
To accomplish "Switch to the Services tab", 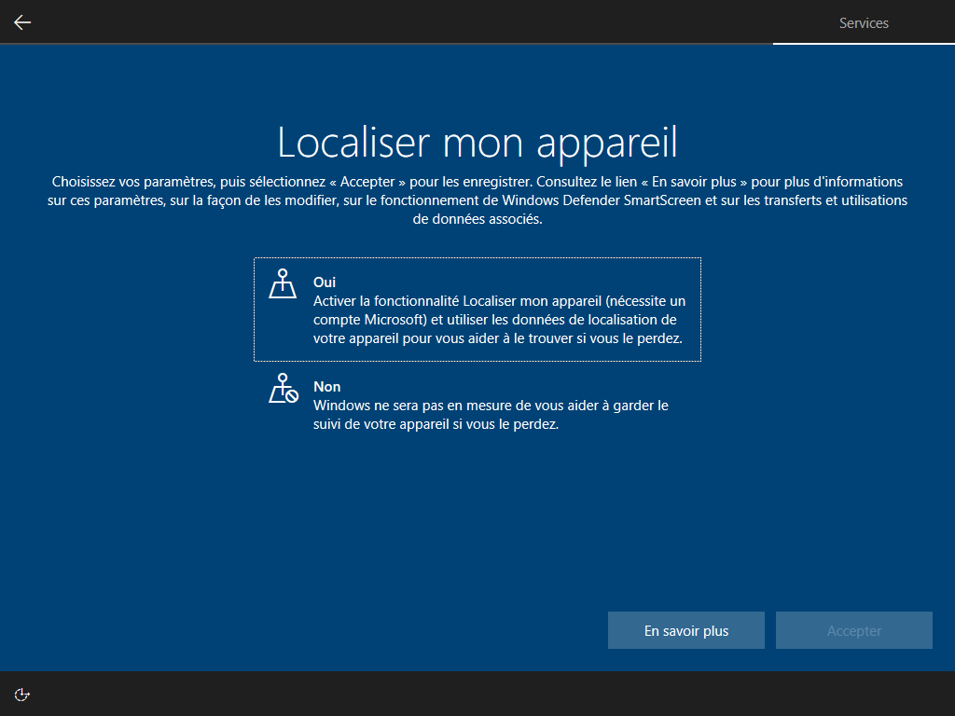I will (864, 22).
